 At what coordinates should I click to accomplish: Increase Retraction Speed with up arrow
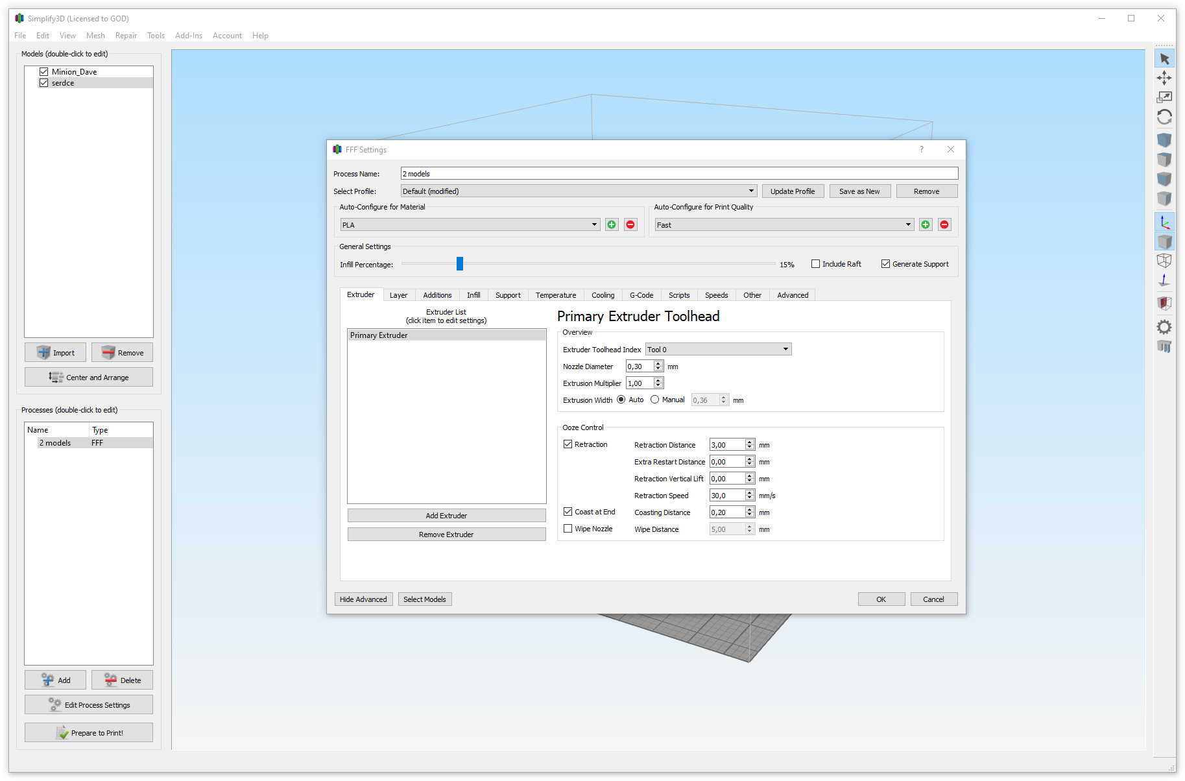click(x=750, y=493)
